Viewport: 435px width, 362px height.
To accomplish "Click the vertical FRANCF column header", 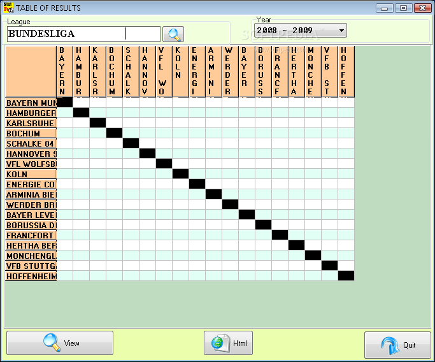I will click(x=280, y=71).
